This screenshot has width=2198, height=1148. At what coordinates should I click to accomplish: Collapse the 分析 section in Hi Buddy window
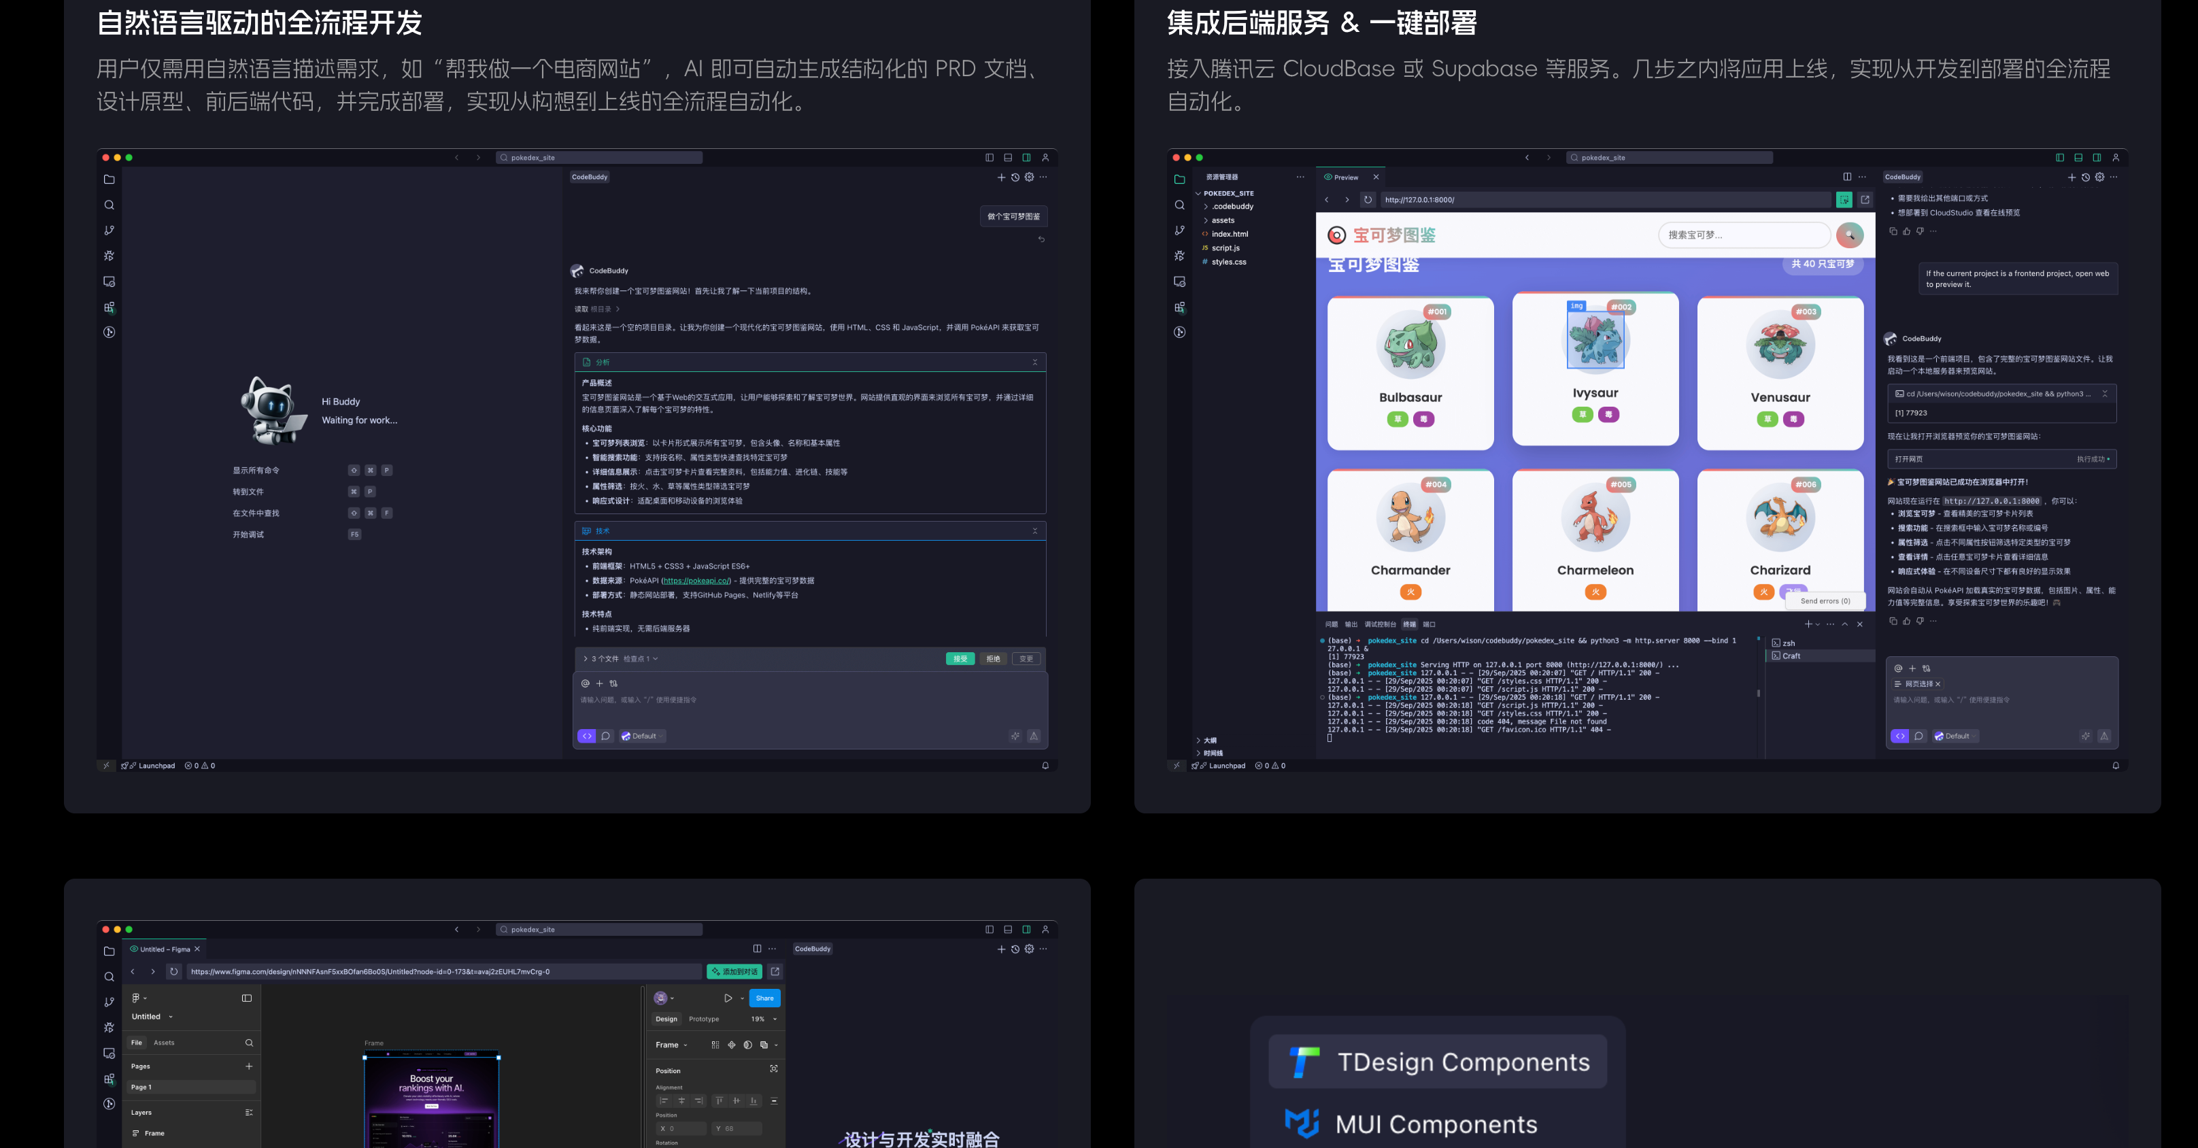[x=1035, y=362]
